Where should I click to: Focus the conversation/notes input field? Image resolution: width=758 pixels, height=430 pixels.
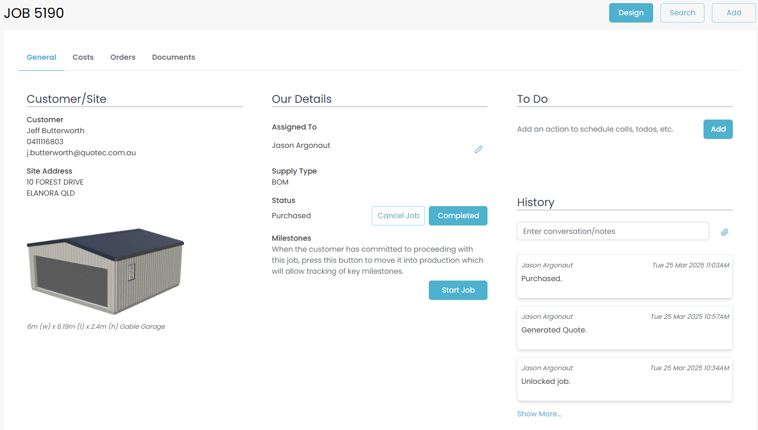tap(612, 231)
